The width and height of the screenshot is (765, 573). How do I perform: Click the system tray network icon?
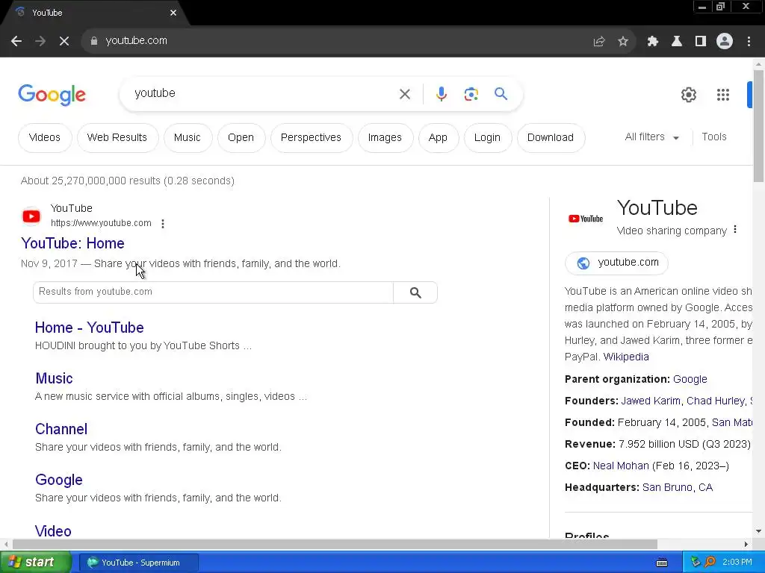[696, 563]
